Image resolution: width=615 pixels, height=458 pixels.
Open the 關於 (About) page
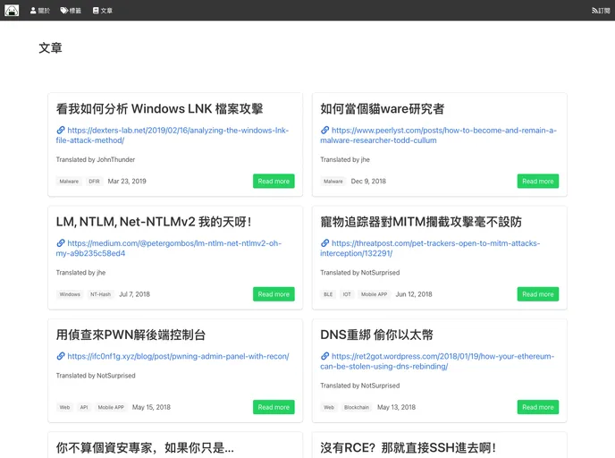point(40,11)
